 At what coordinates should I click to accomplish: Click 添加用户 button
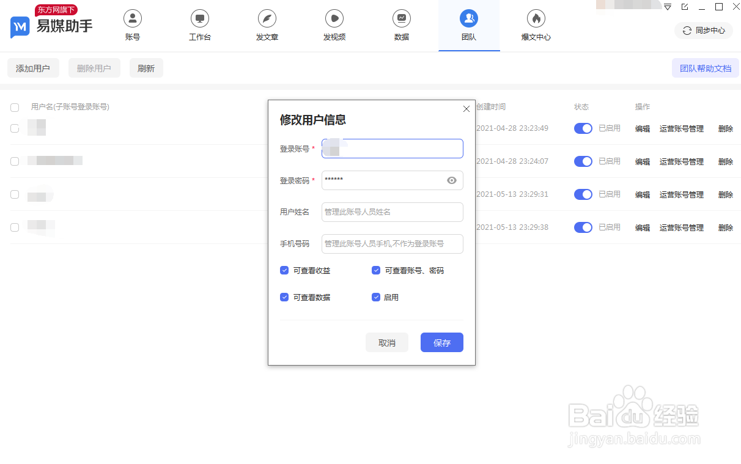click(33, 68)
